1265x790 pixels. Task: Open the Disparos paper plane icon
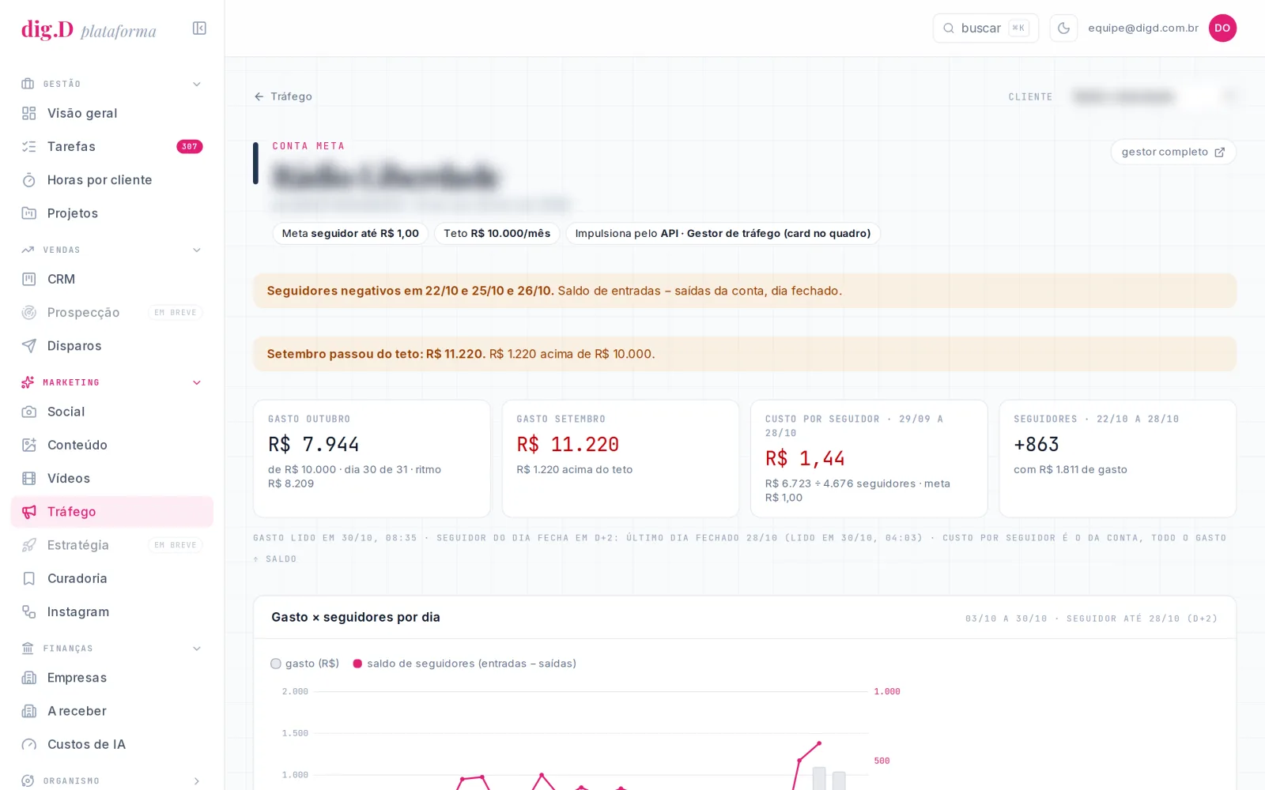click(x=29, y=346)
